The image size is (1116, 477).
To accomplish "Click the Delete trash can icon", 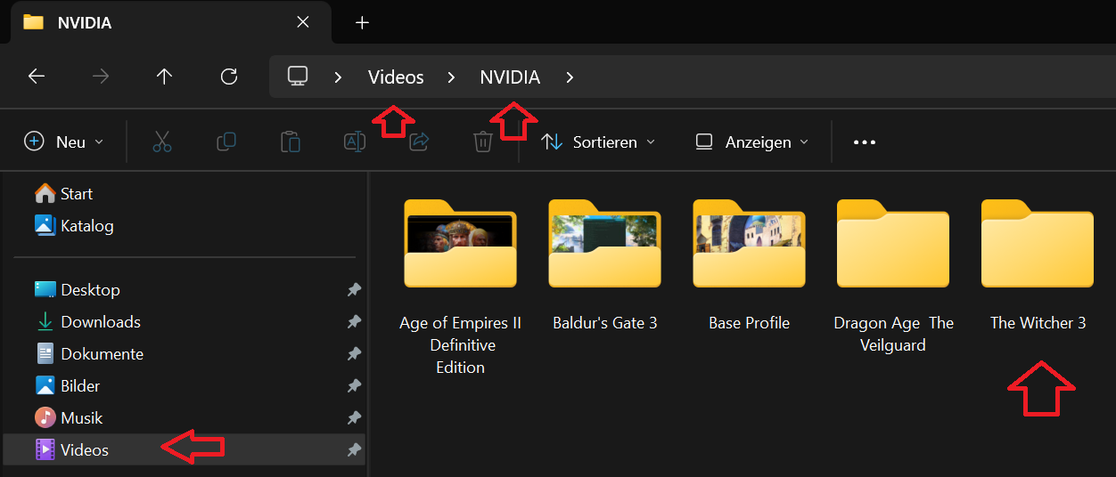I will tap(483, 141).
